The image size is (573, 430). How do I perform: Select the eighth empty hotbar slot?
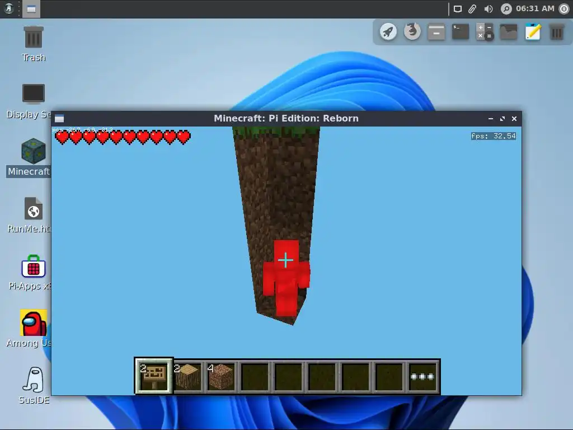click(389, 376)
